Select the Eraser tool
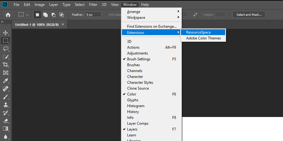 (x=6, y=121)
